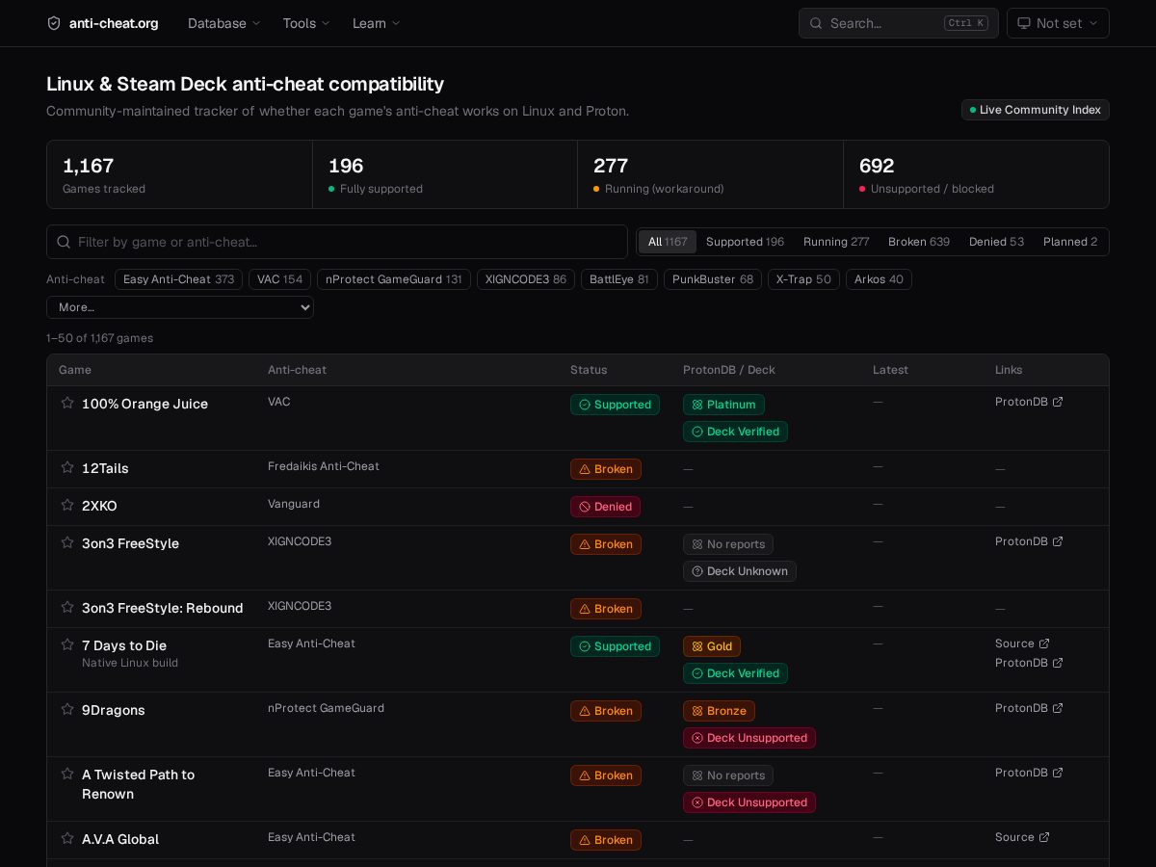Click the ProtonDB / Deck column header
The height and width of the screenshot is (867, 1156).
(728, 370)
